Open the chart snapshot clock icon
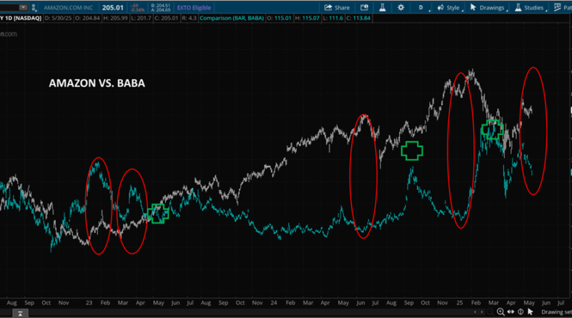The image size is (572, 318). 364,8
